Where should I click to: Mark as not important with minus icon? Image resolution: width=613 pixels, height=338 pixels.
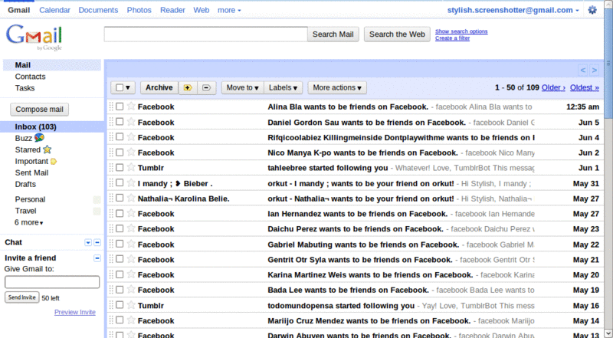pyautogui.click(x=206, y=87)
